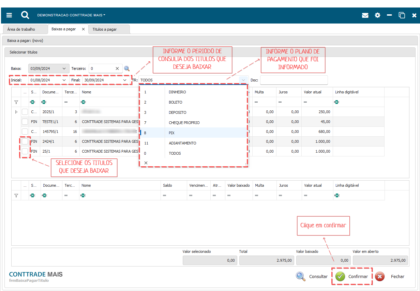Screen dimensions: 420x291
Task: Sort by Valor atual column in upper grid
Action: pyautogui.click(x=317, y=92)
